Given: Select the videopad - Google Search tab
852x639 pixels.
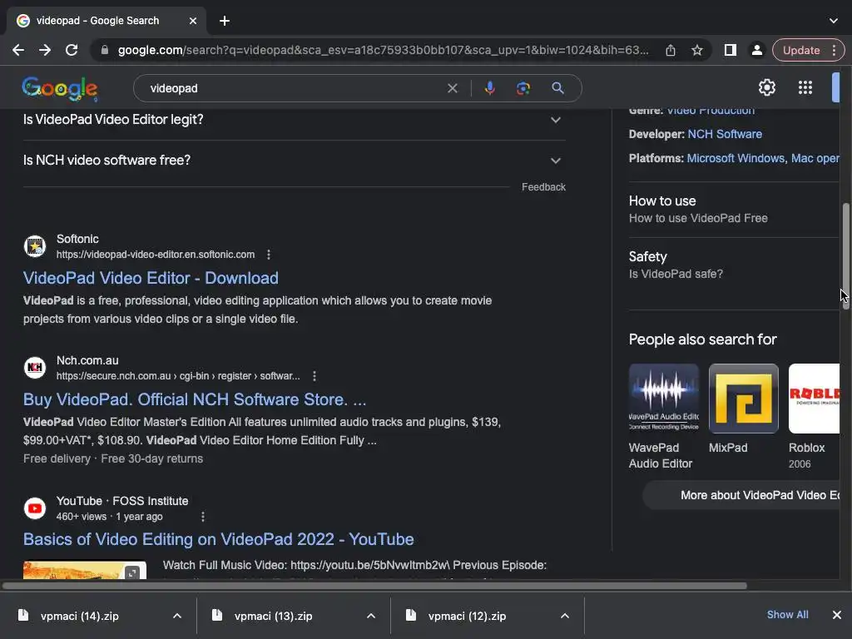Looking at the screenshot, I should point(106,21).
